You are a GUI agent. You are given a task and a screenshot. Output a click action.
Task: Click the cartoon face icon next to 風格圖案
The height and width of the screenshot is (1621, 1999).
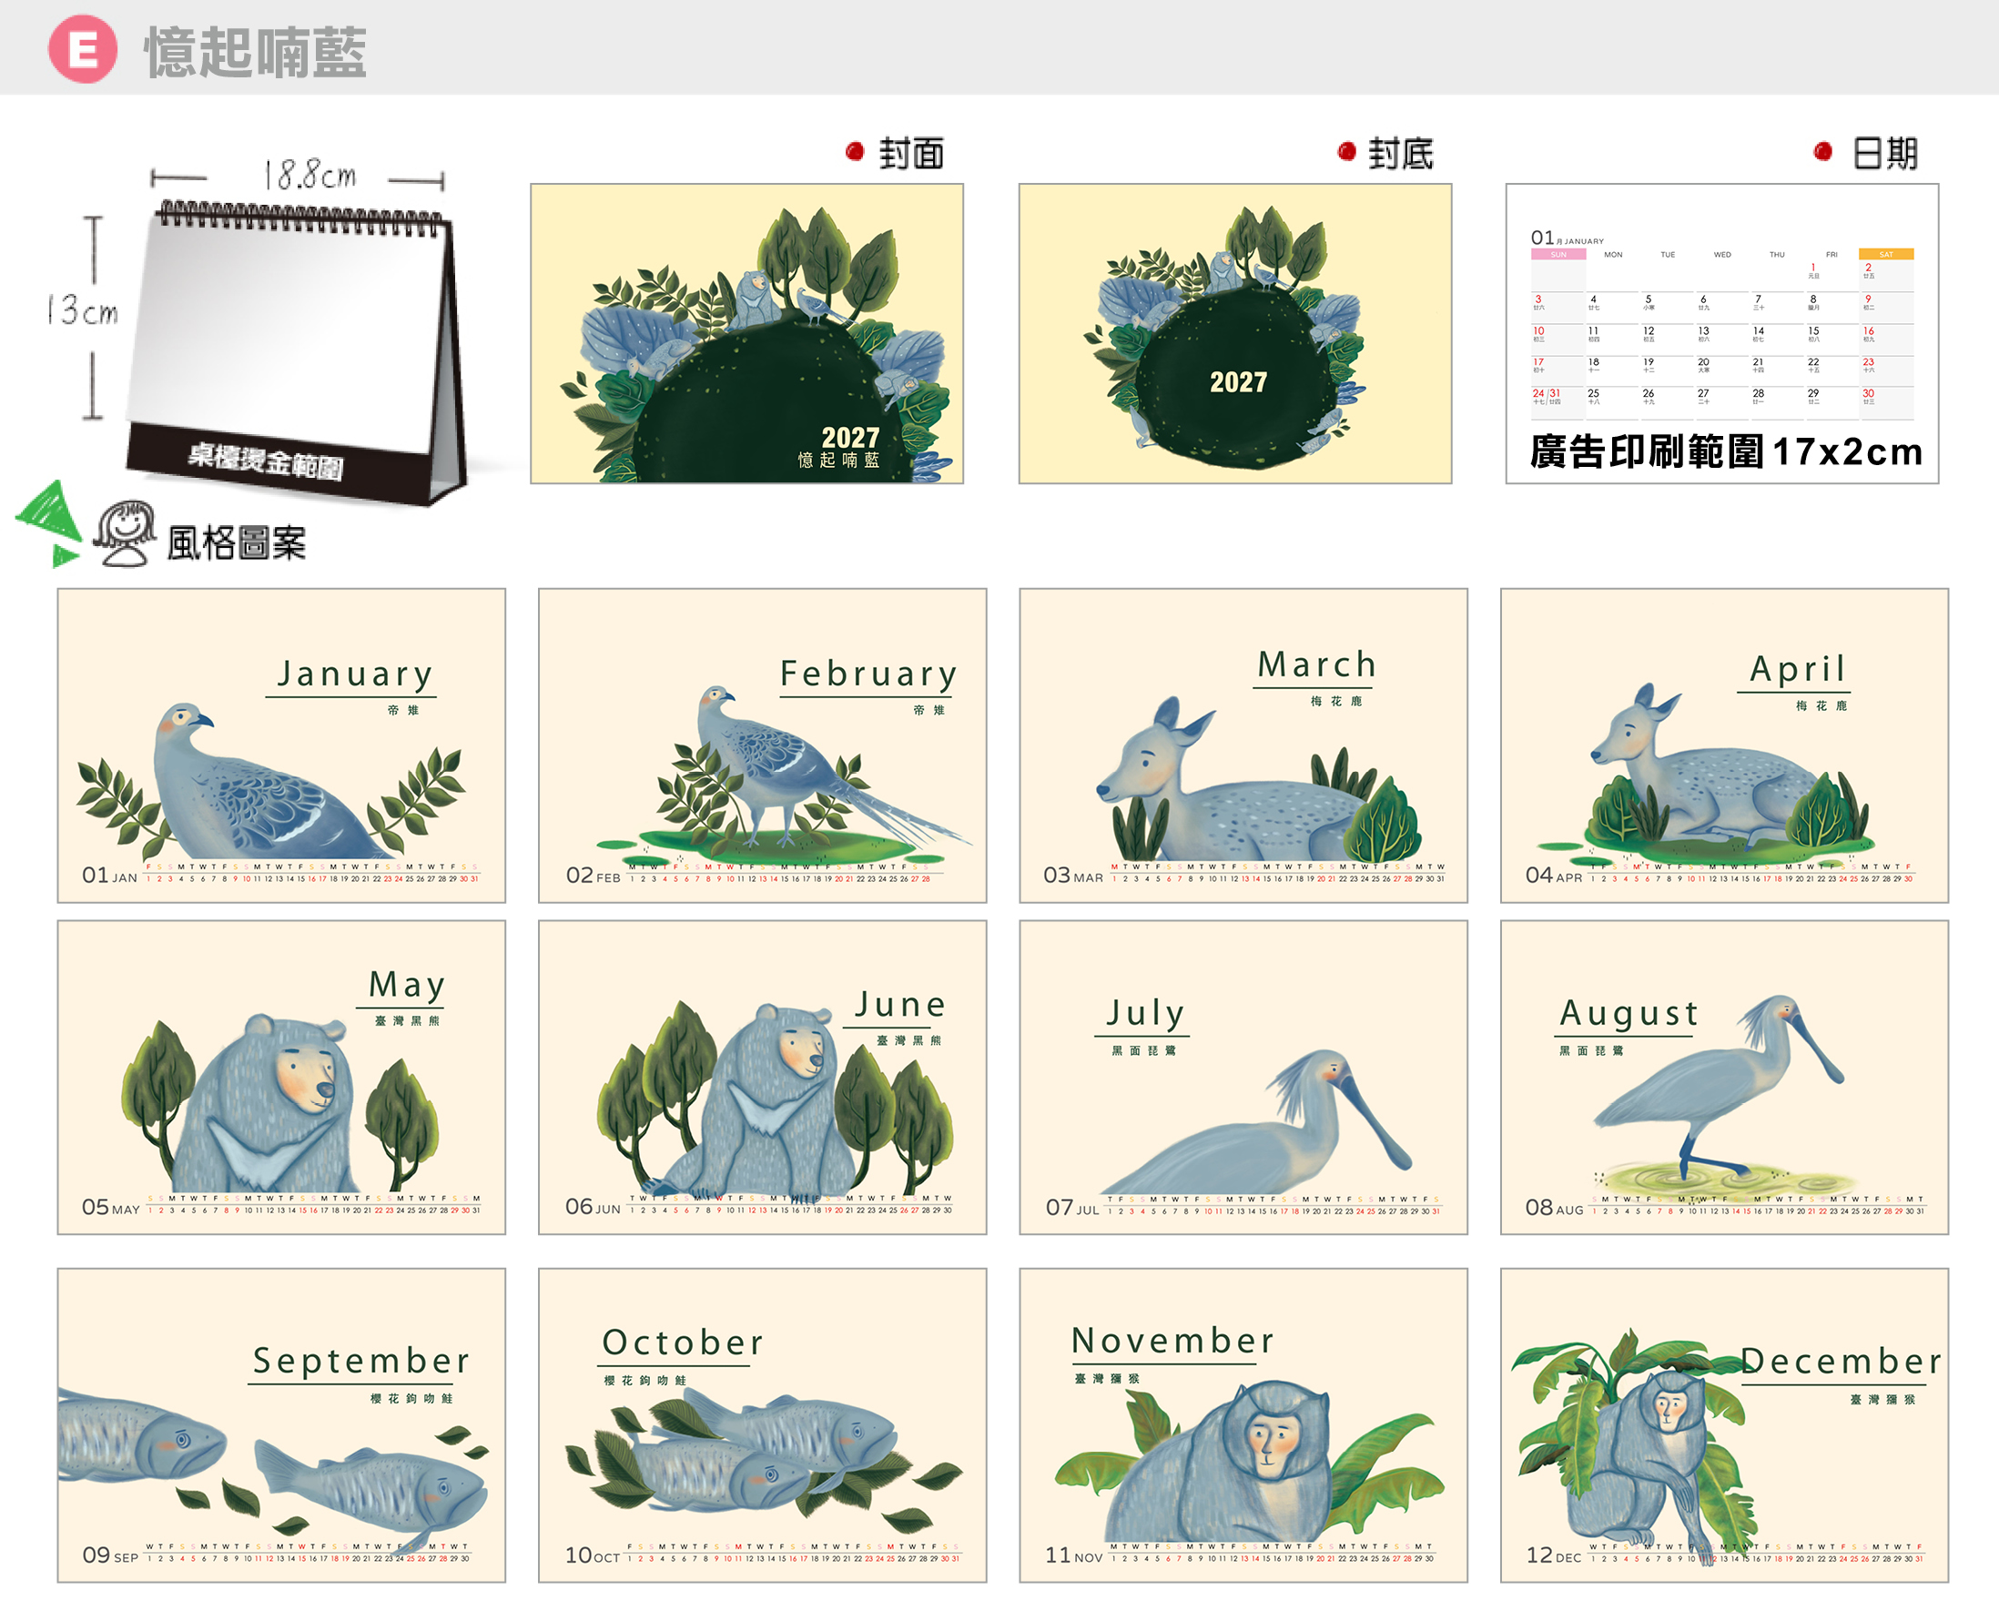pyautogui.click(x=125, y=533)
